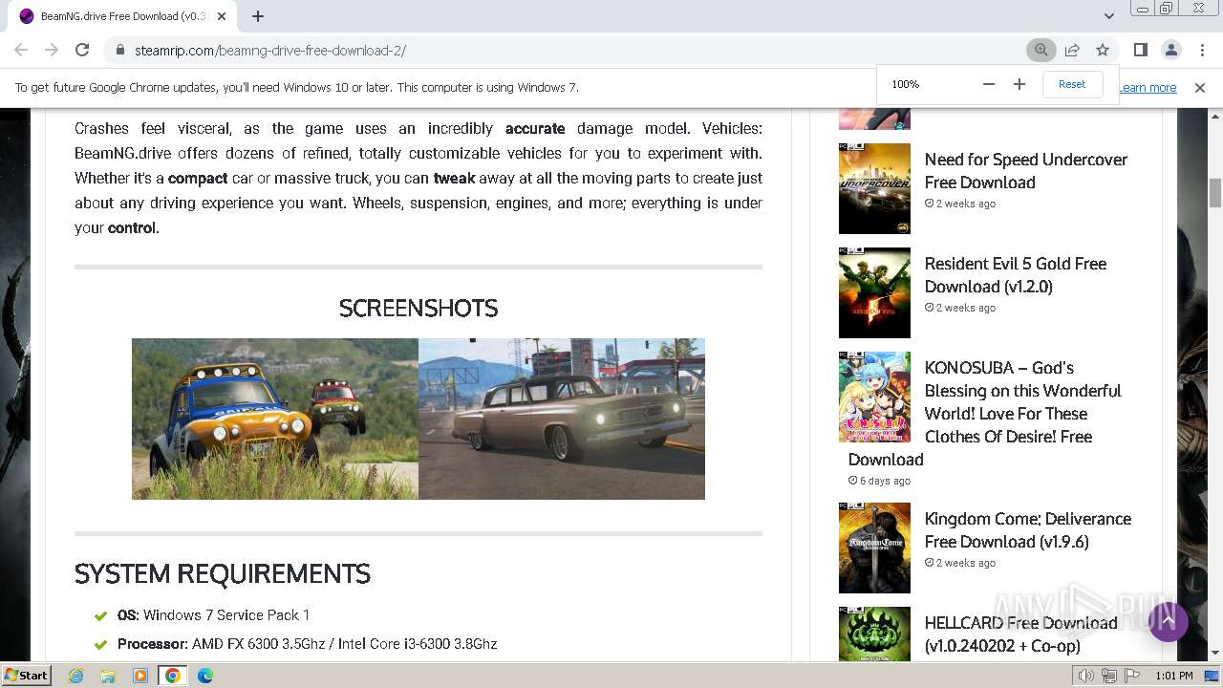Click the page vertical scrollbar thumb
1223x688 pixels.
pos(1215,192)
